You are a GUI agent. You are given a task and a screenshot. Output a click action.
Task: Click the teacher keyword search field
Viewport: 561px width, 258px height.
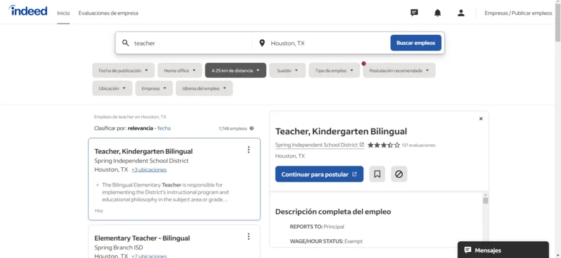click(x=191, y=43)
